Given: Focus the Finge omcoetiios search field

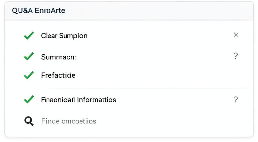Looking at the screenshot, I should 69,121.
